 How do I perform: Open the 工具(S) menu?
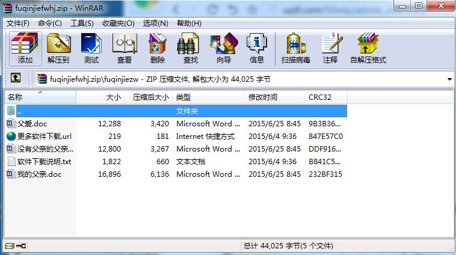82,23
